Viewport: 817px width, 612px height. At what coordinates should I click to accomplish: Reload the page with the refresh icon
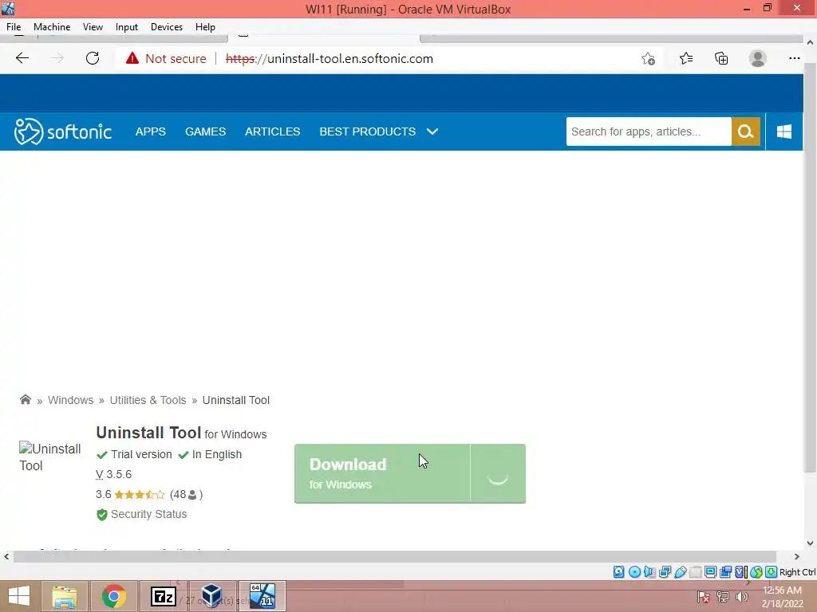(93, 58)
